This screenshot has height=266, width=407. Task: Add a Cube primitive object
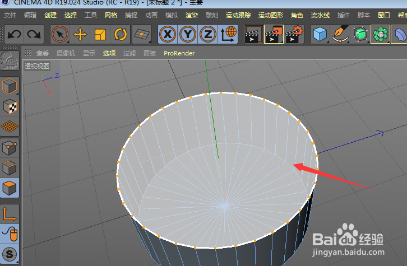[x=320, y=34]
